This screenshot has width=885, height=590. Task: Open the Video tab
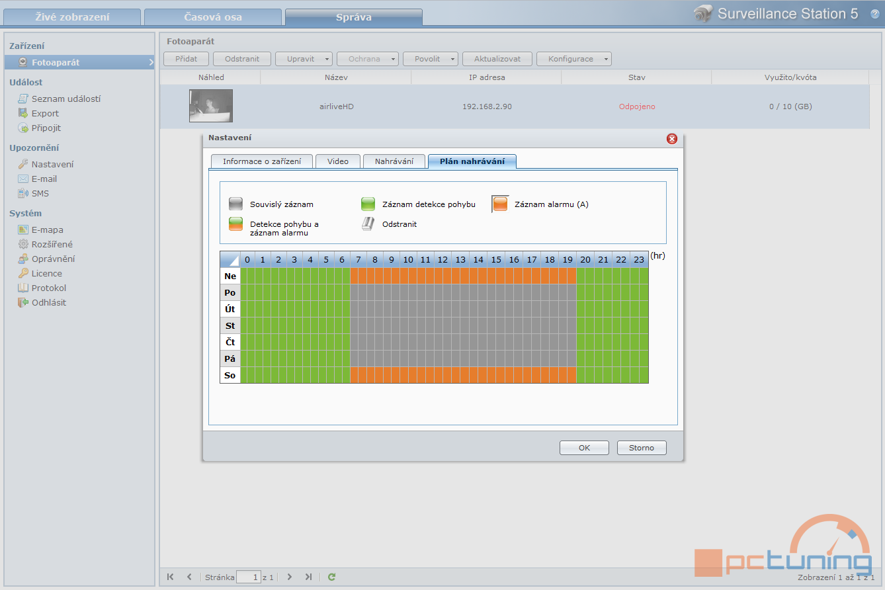(337, 161)
